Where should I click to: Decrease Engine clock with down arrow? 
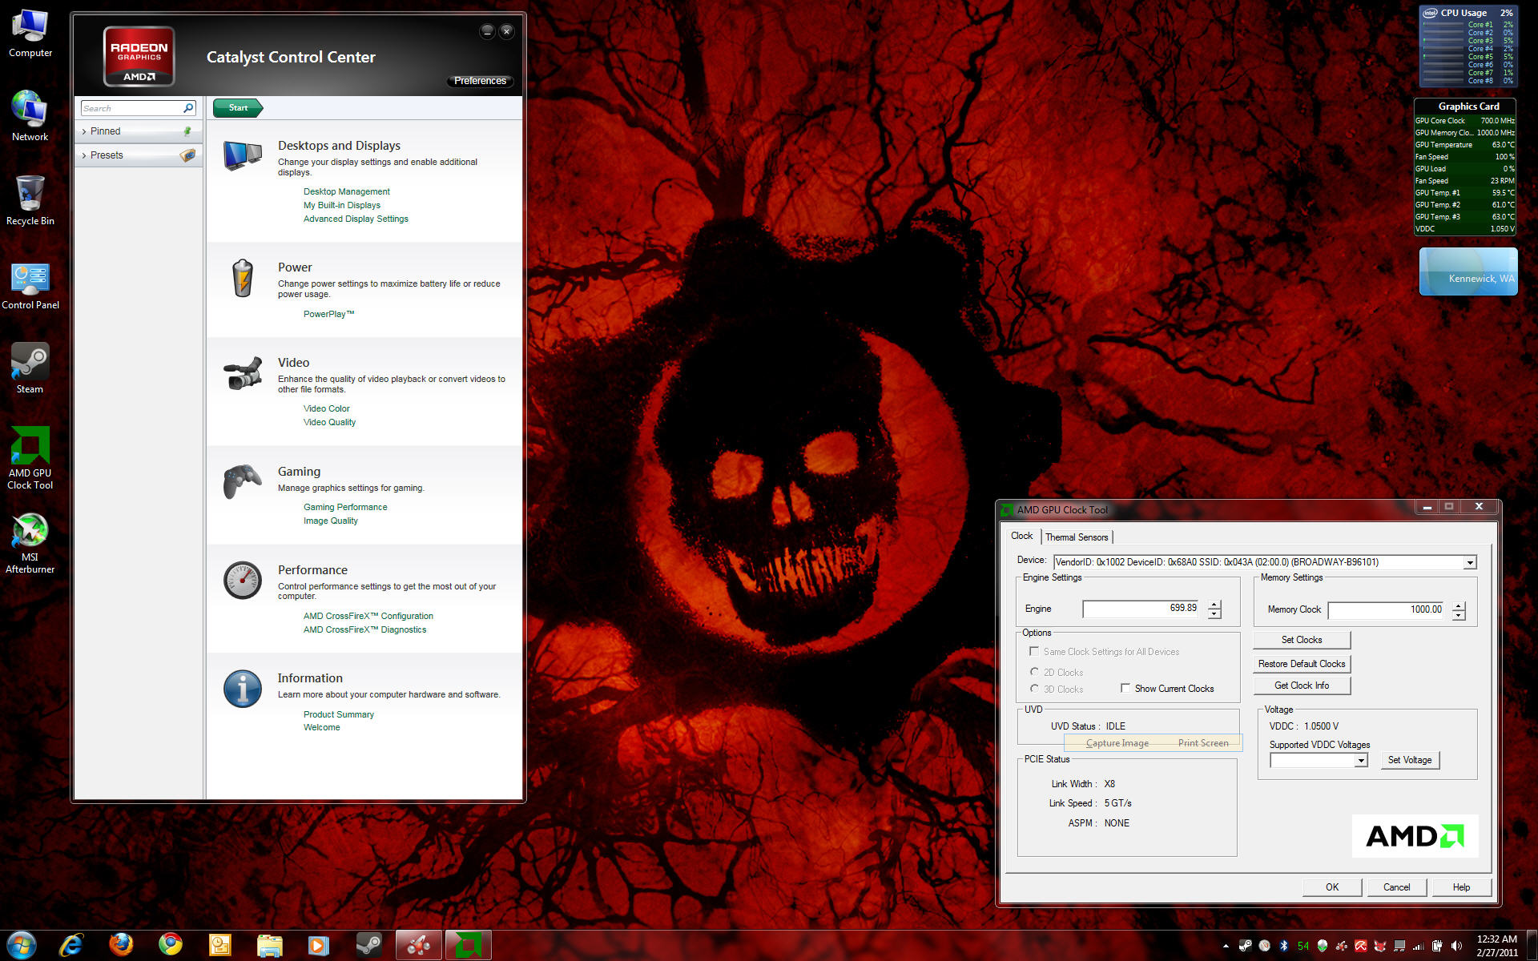[1214, 614]
